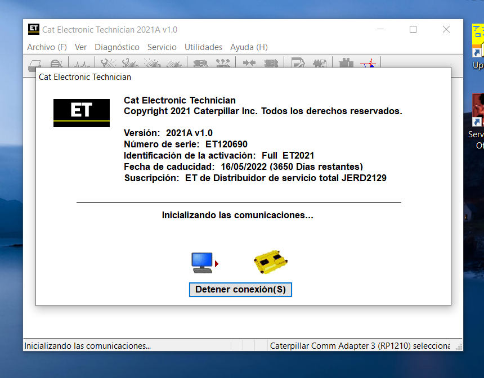Click the window resize grip in the status bar
Image resolution: width=484 pixels, height=378 pixels.
click(459, 347)
